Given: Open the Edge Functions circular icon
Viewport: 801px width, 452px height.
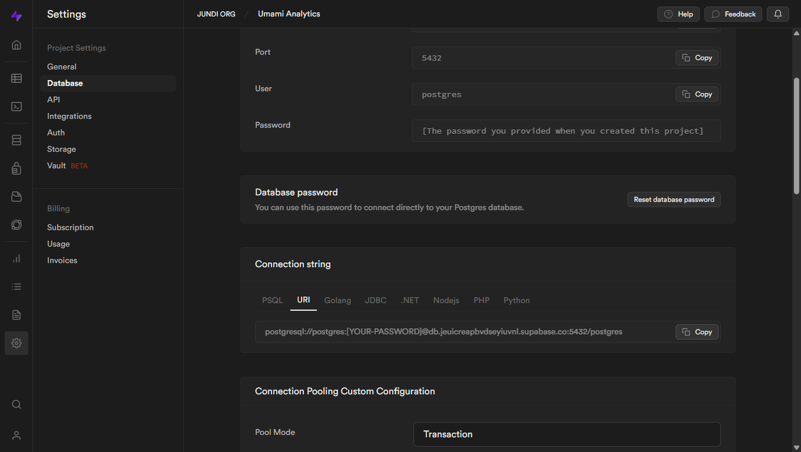Looking at the screenshot, I should click(16, 225).
